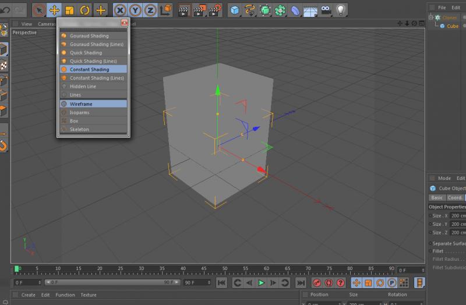Viewport: 466px width, 305px height.
Task: Click the Light bulb object icon
Action: (x=341, y=10)
